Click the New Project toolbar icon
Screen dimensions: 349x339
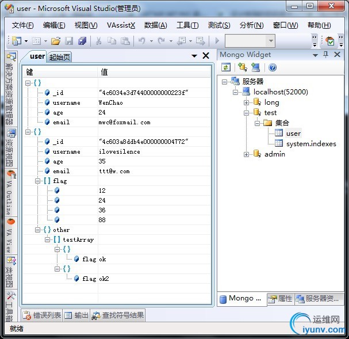coord(17,41)
